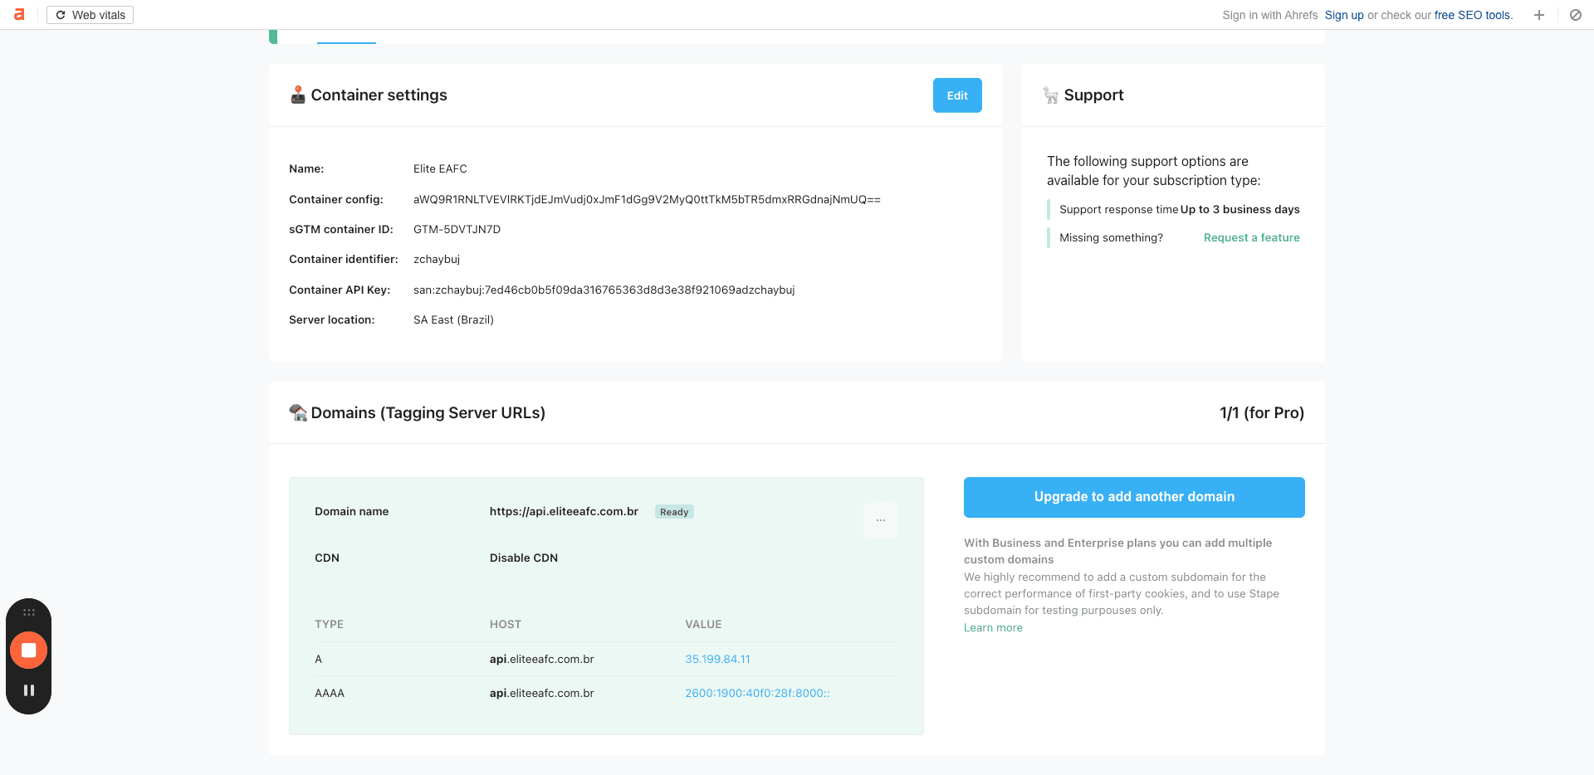This screenshot has width=1594, height=775.
Task: Click the sGTM container ID GTM-5DVTJN7D
Action: [457, 230]
